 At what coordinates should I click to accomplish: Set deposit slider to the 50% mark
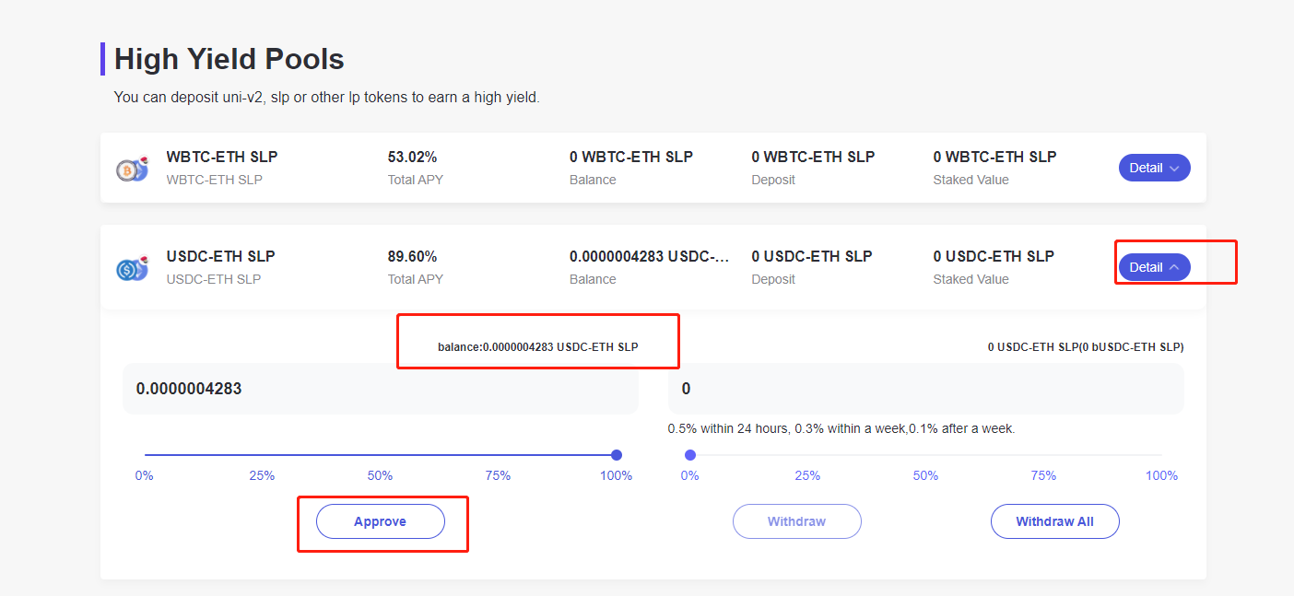(x=381, y=455)
